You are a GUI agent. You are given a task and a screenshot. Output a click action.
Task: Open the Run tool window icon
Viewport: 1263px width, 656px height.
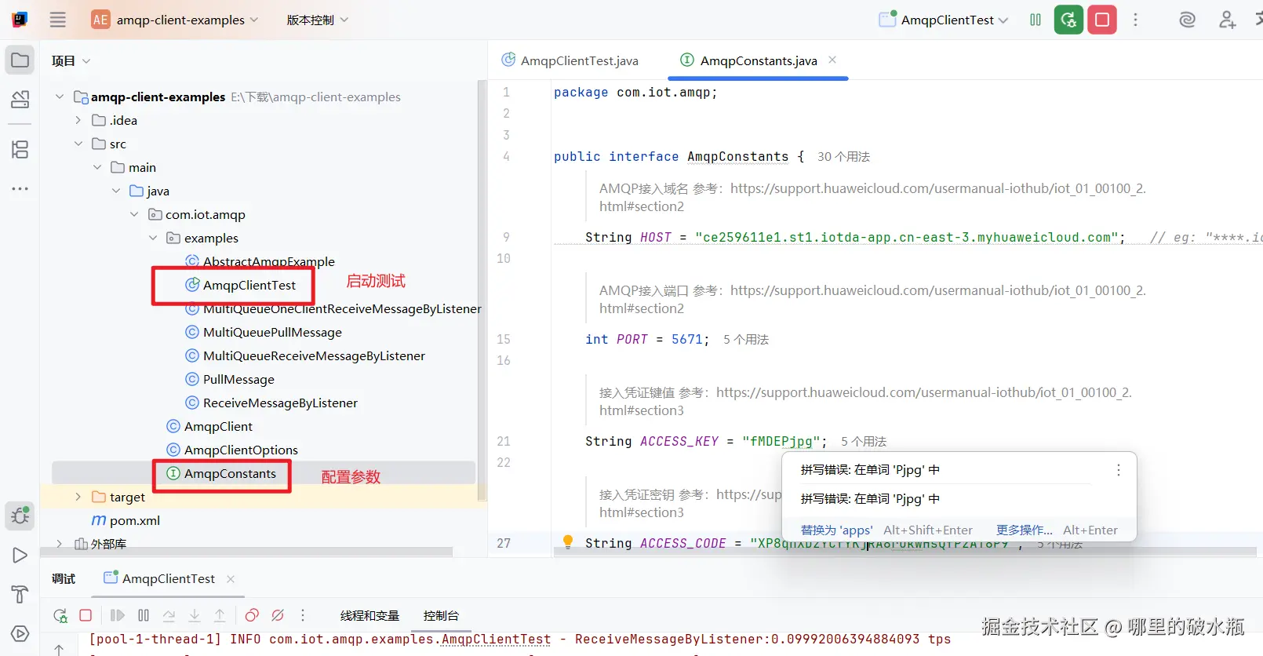click(20, 556)
